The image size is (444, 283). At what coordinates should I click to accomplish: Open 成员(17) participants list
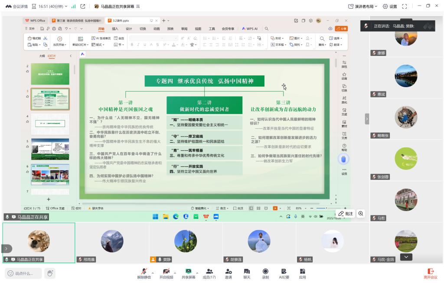pyautogui.click(x=209, y=273)
